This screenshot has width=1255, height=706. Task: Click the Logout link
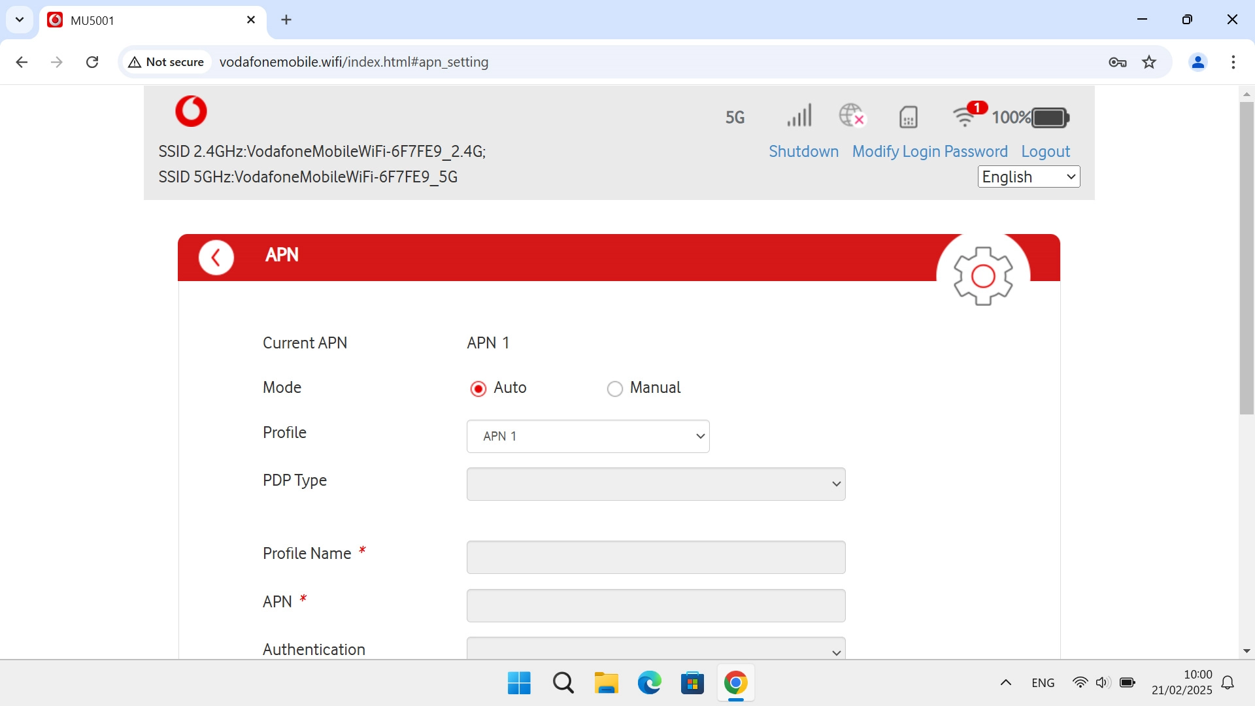[x=1045, y=152]
